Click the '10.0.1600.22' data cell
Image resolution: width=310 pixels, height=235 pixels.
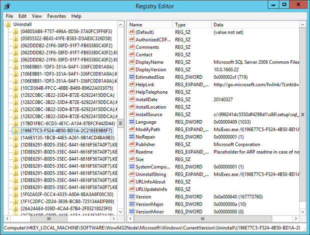pos(226,69)
